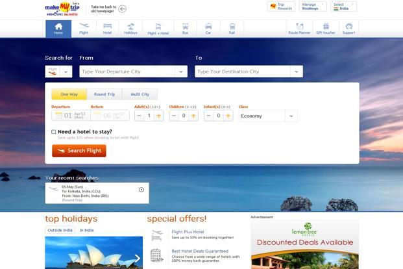Click the recent search to Kolkata entry

pos(97,193)
